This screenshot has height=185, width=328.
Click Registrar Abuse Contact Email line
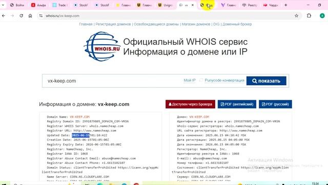click(91, 158)
